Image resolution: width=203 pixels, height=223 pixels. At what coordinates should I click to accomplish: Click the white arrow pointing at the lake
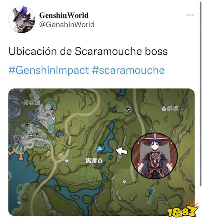point(121,151)
